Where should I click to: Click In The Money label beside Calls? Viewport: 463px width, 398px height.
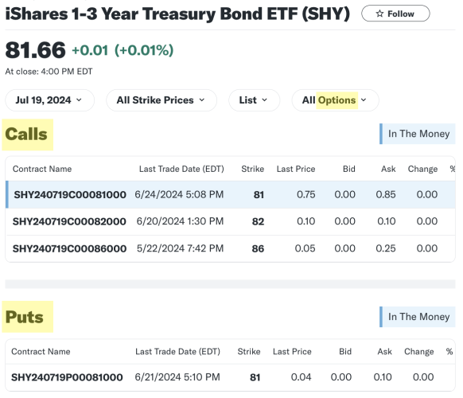[x=417, y=134]
